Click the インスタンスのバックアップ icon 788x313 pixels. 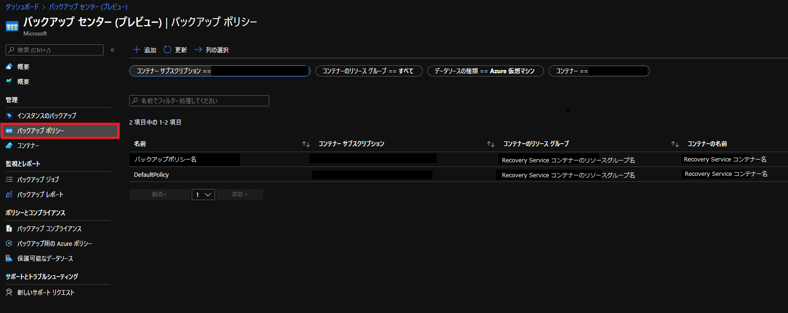[x=9, y=116]
